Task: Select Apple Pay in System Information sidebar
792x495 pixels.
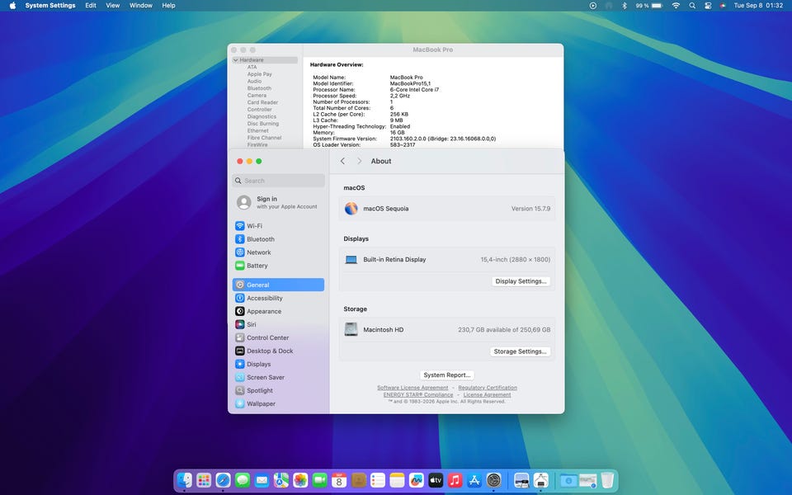Action: coord(260,74)
